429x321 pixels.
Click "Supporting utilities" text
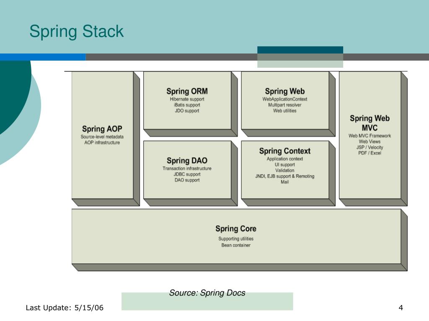(236, 239)
